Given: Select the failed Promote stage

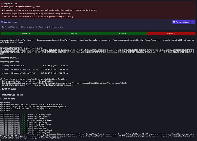Looking at the screenshot, I should [171, 33].
